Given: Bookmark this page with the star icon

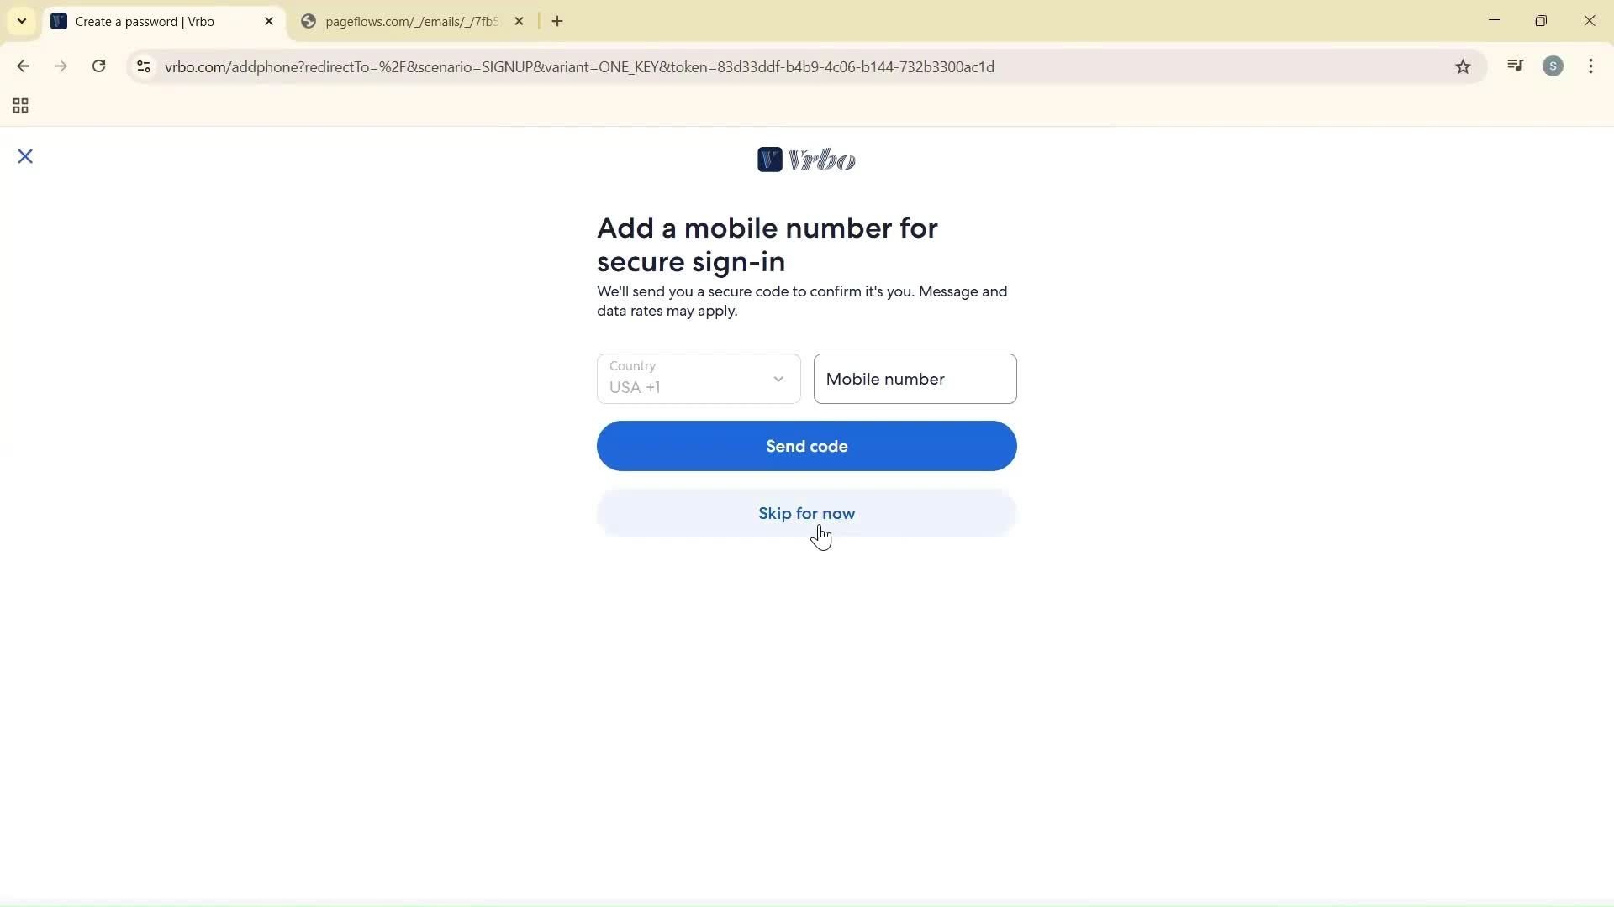Looking at the screenshot, I should pos(1464,66).
